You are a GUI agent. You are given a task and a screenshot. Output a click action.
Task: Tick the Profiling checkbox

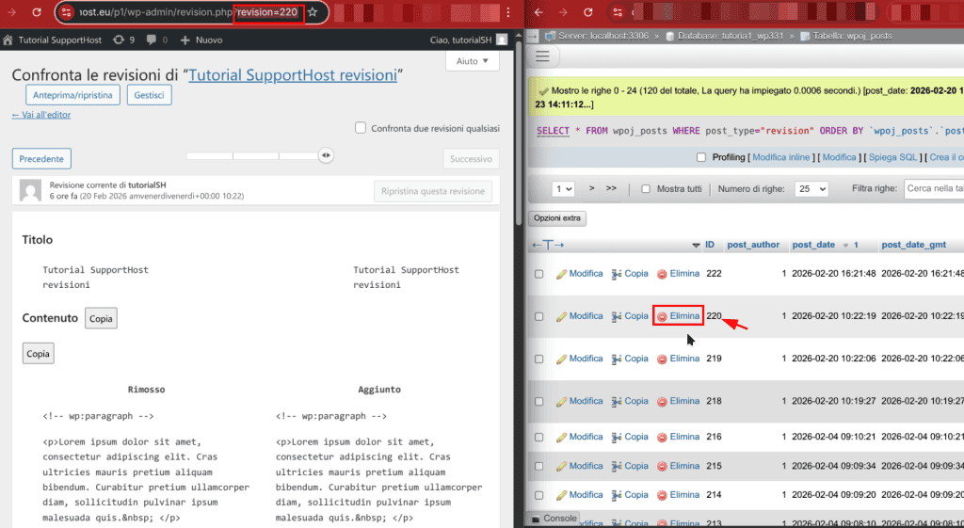[700, 157]
